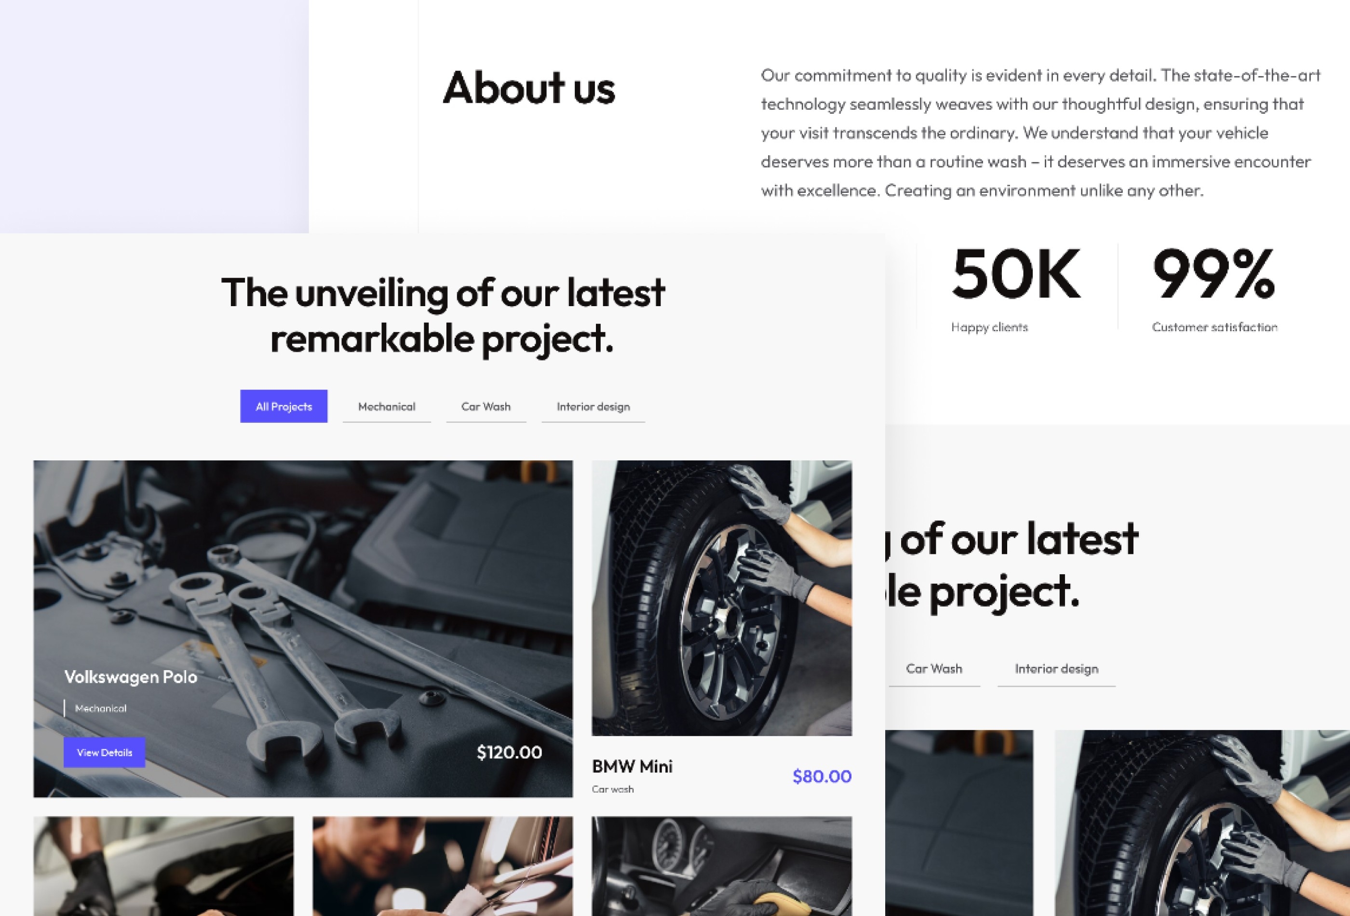Select the $120.00 price label on Volkswagen Polo
The height and width of the screenshot is (916, 1350).
(x=509, y=752)
